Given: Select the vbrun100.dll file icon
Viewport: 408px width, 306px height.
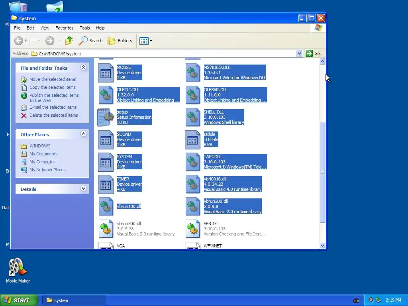Looking at the screenshot, I should point(106,207).
